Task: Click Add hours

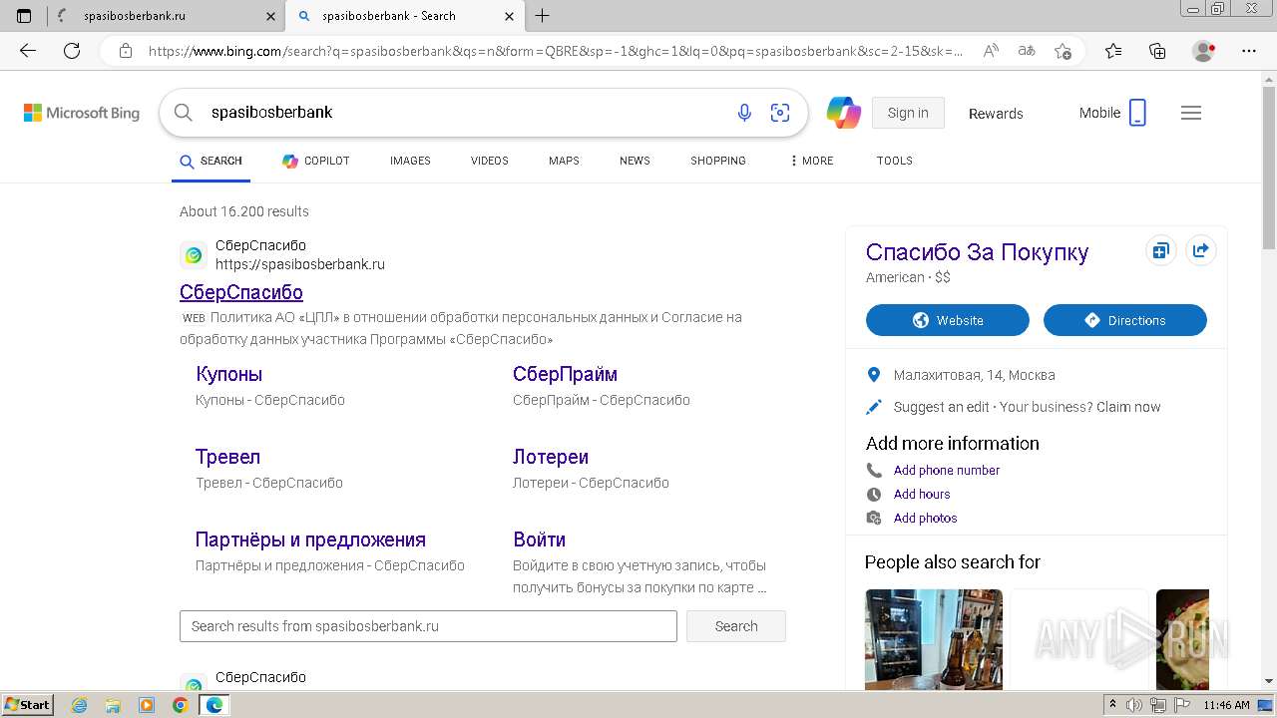Action: pyautogui.click(x=922, y=495)
